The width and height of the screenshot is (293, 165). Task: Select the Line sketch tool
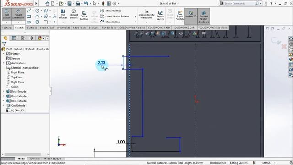pyautogui.click(x=28, y=11)
